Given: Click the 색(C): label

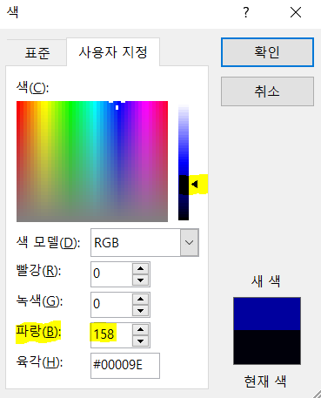Looking at the screenshot, I should [x=32, y=87].
